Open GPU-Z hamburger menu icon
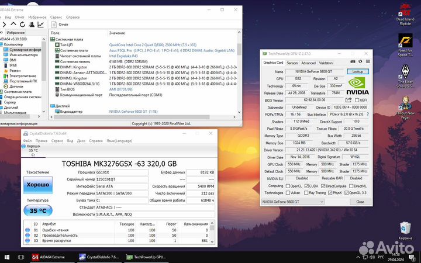The image size is (421, 263). [x=368, y=61]
